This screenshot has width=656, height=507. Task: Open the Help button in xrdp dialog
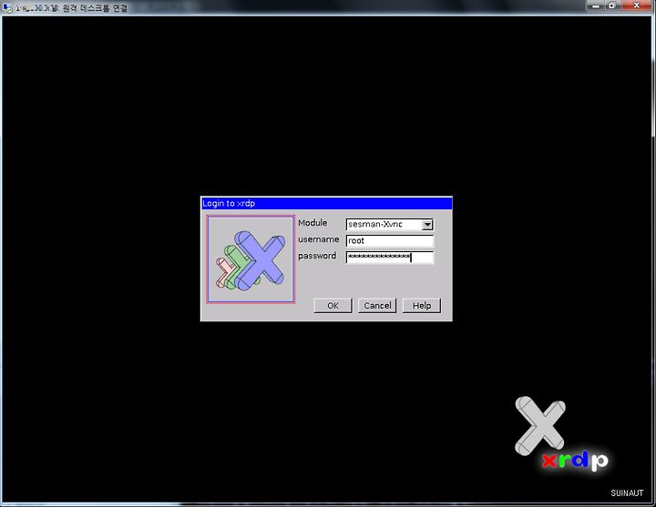tap(422, 306)
